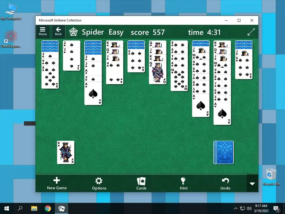Open File Explorer from the taskbar
The image size is (285, 214).
click(x=34, y=208)
